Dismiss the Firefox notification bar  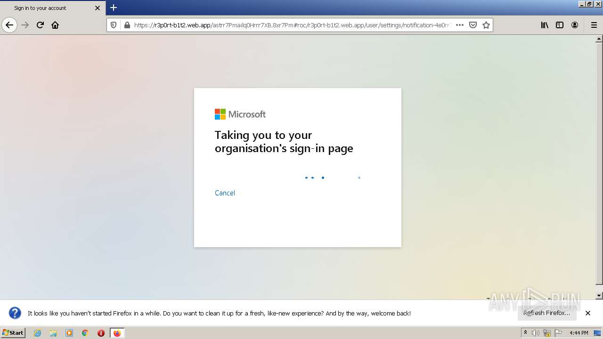pyautogui.click(x=588, y=313)
